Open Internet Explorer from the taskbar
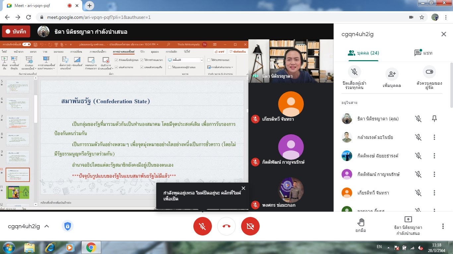 [x=50, y=247]
